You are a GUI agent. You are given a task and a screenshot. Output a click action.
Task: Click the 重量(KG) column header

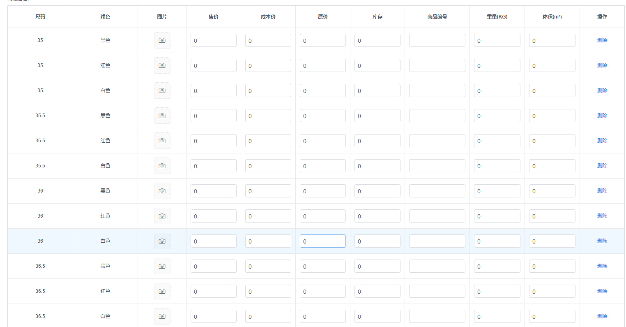(x=497, y=17)
